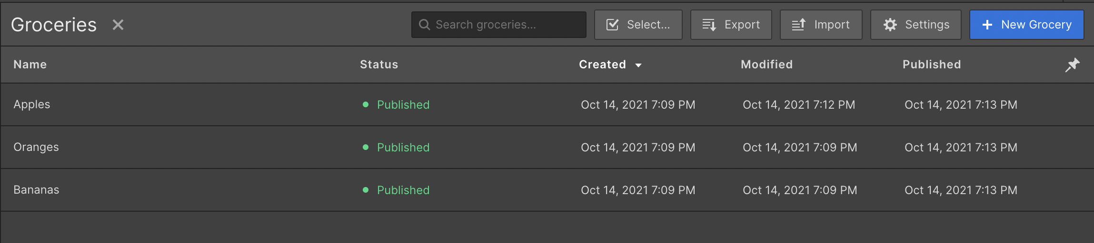The image size is (1094, 243).
Task: Open the Select... options button
Action: coord(638,25)
